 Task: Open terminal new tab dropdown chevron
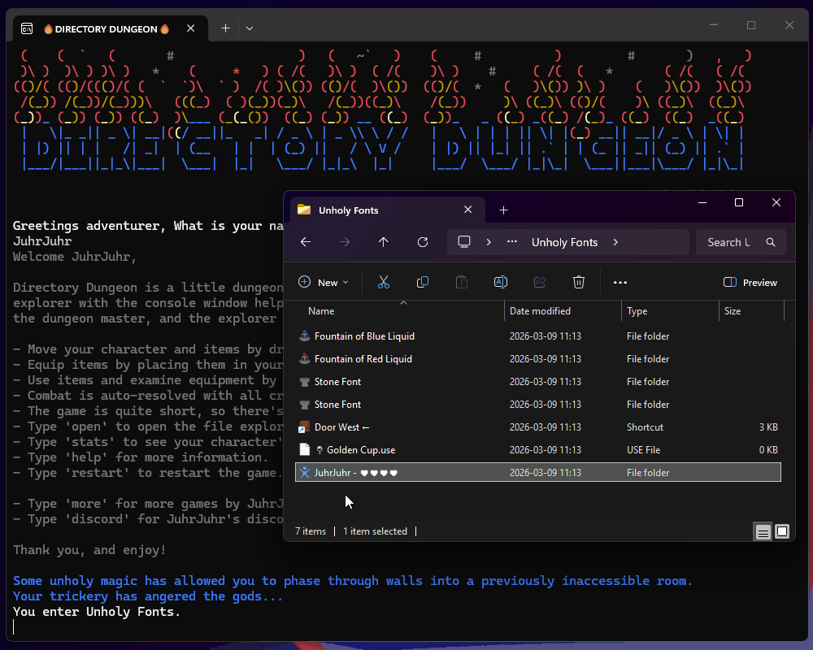coord(250,28)
